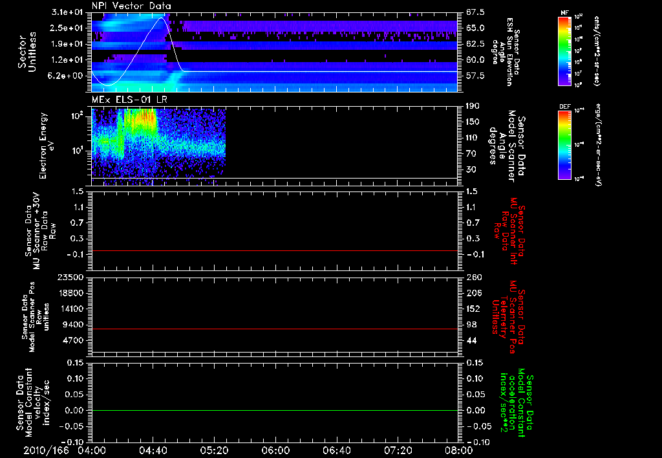
Task: Click the red line in the +30V panel
Action: [x=274, y=250]
